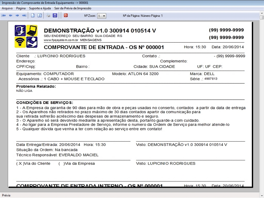Click accessories text 1 CABO + MOUSE E TECLADO

tap(74, 79)
